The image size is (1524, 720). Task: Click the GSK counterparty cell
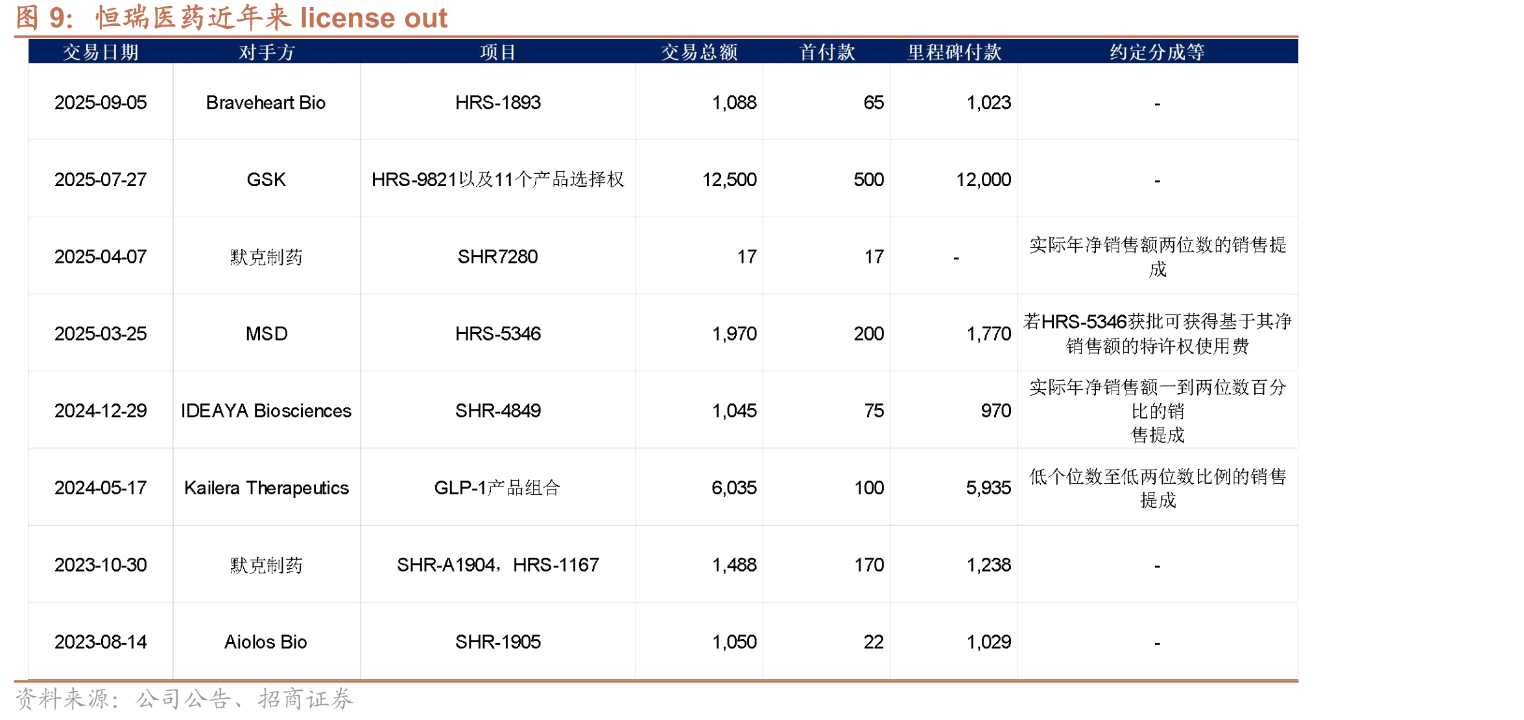coord(266,180)
